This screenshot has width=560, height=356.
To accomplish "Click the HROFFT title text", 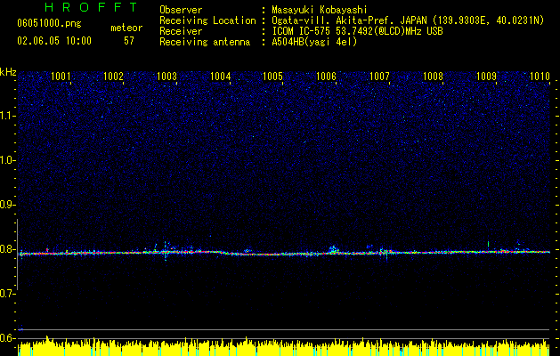I will pyautogui.click(x=91, y=7).
